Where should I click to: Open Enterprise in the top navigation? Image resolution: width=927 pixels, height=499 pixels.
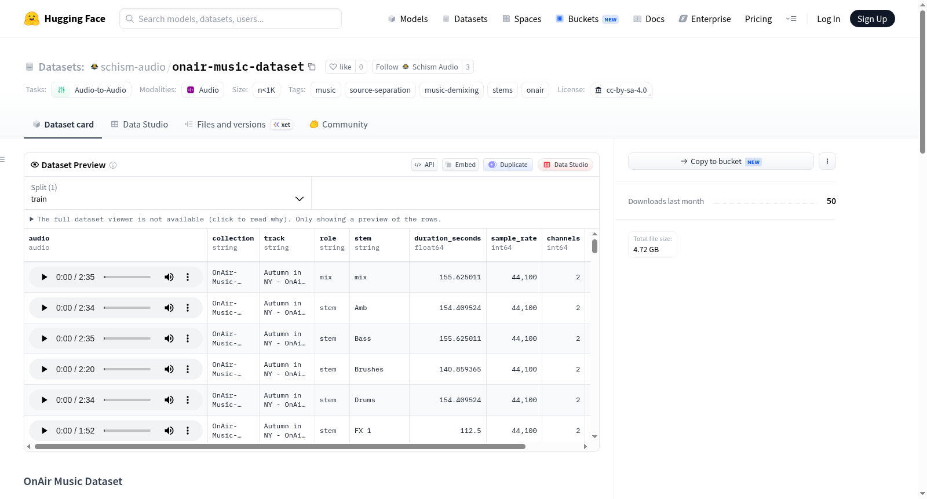pyautogui.click(x=705, y=19)
